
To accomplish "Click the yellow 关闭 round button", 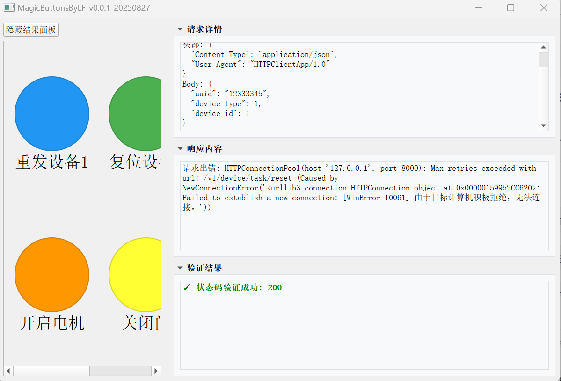I will (135, 275).
